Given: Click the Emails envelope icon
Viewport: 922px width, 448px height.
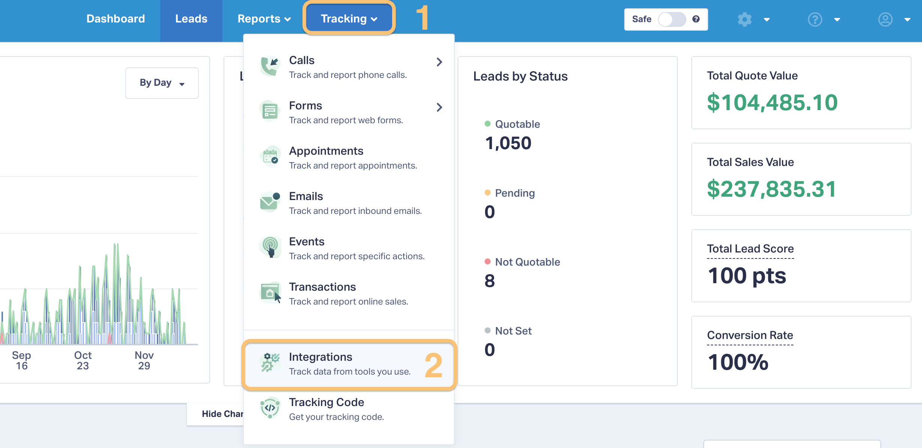Looking at the screenshot, I should click(270, 202).
